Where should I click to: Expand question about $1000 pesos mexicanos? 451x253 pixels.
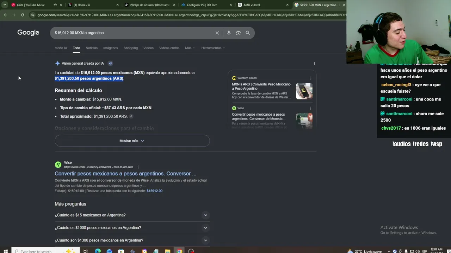[132, 228]
